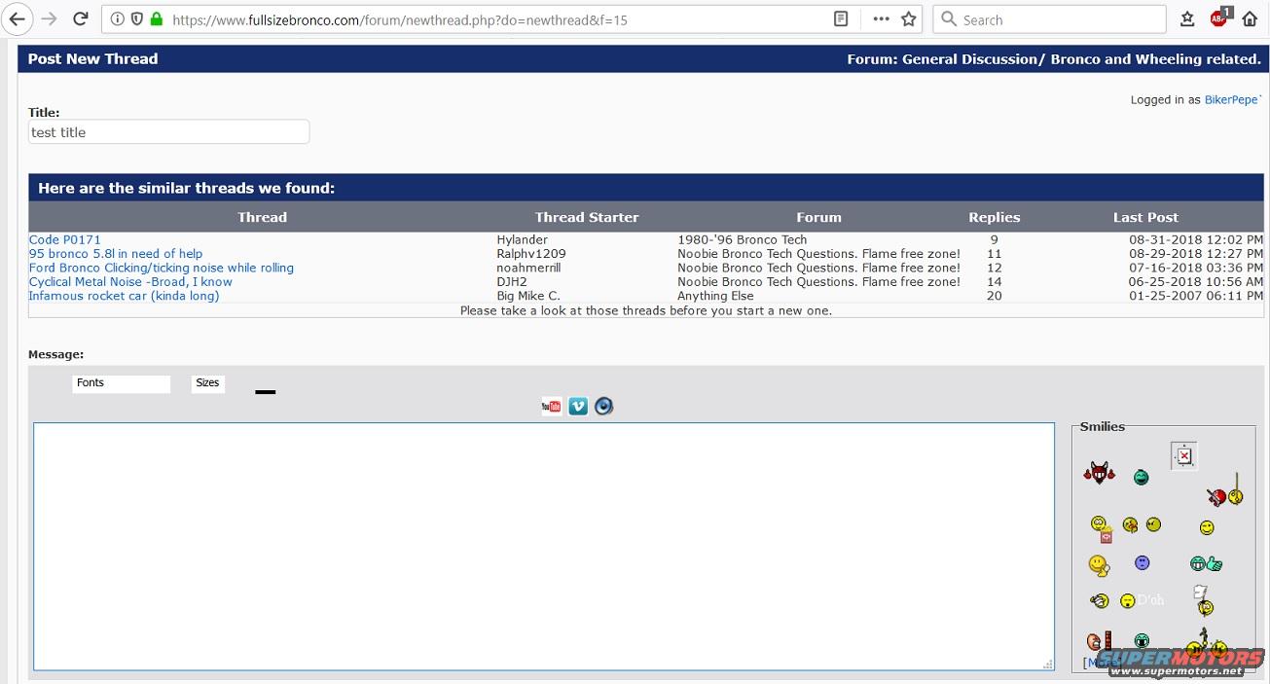This screenshot has height=684, width=1270.
Task: Bookmark this page with star icon
Action: pos(909,19)
